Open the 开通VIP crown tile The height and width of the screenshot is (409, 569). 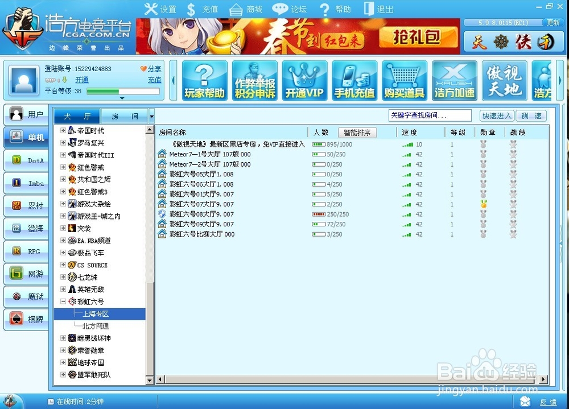[x=304, y=81]
